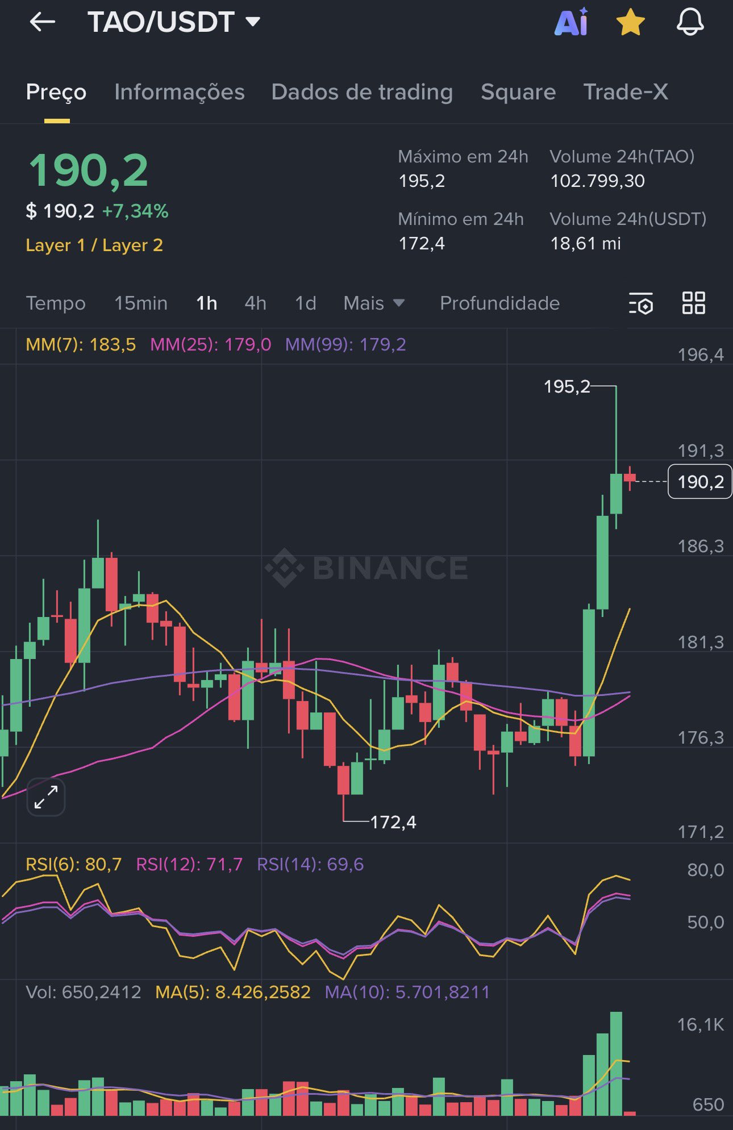Expand the chart to fullscreen

click(x=46, y=797)
